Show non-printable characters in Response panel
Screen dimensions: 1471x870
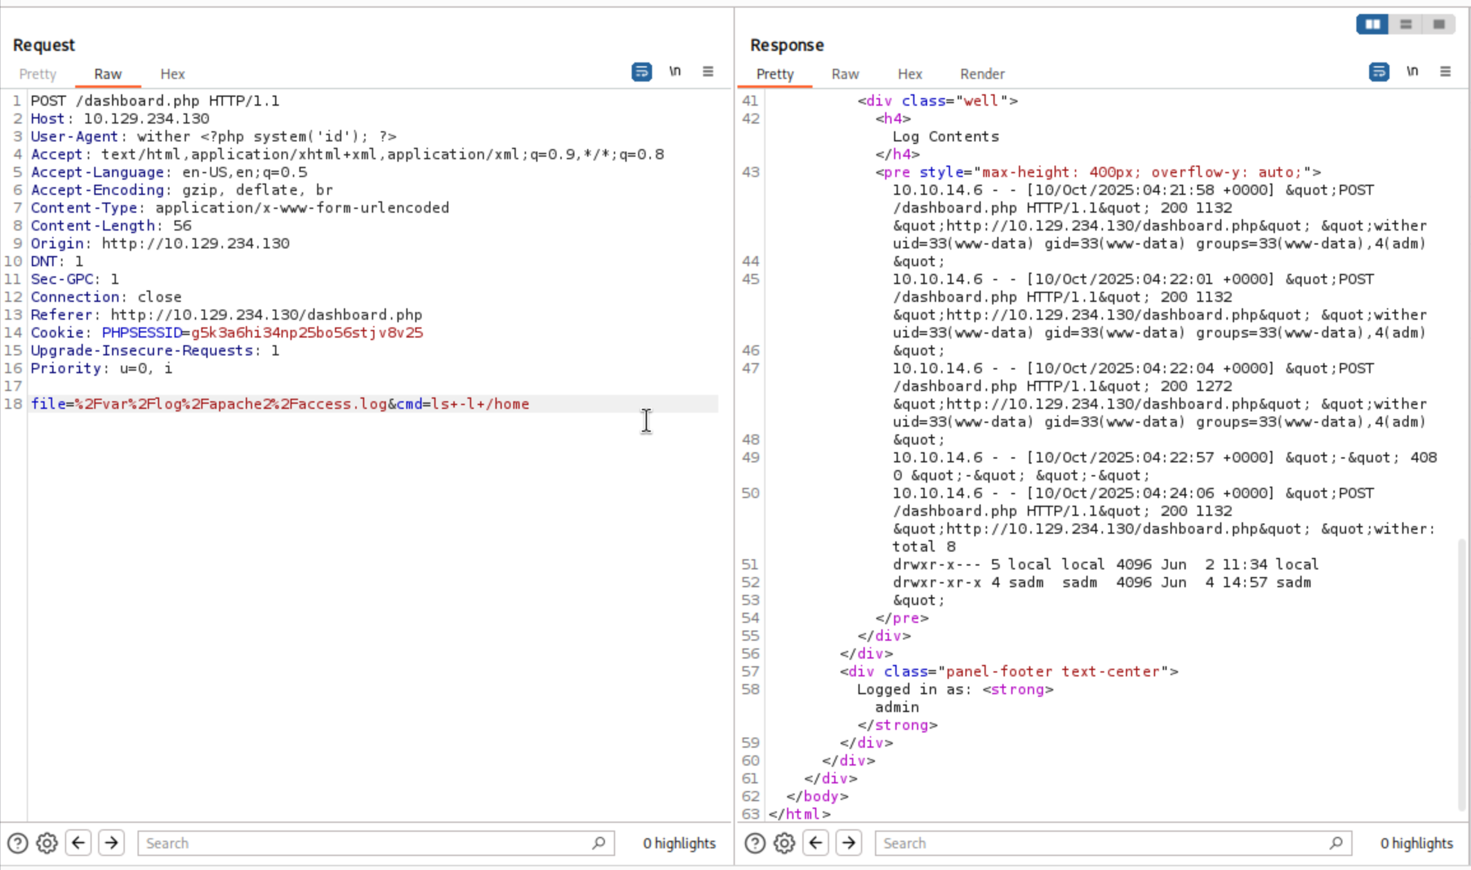[x=1412, y=71]
